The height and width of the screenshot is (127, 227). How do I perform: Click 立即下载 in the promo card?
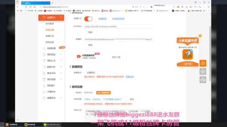[x=188, y=64]
